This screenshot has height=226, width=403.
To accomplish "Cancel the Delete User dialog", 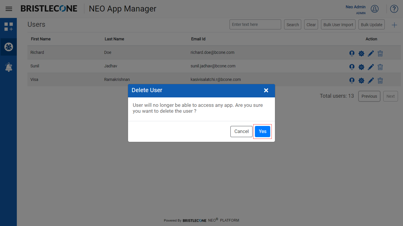I will (241, 132).
